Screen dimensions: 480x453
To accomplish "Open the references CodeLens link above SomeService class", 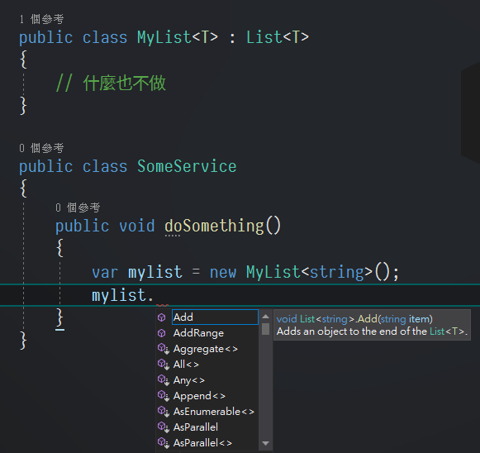I will tap(41, 148).
